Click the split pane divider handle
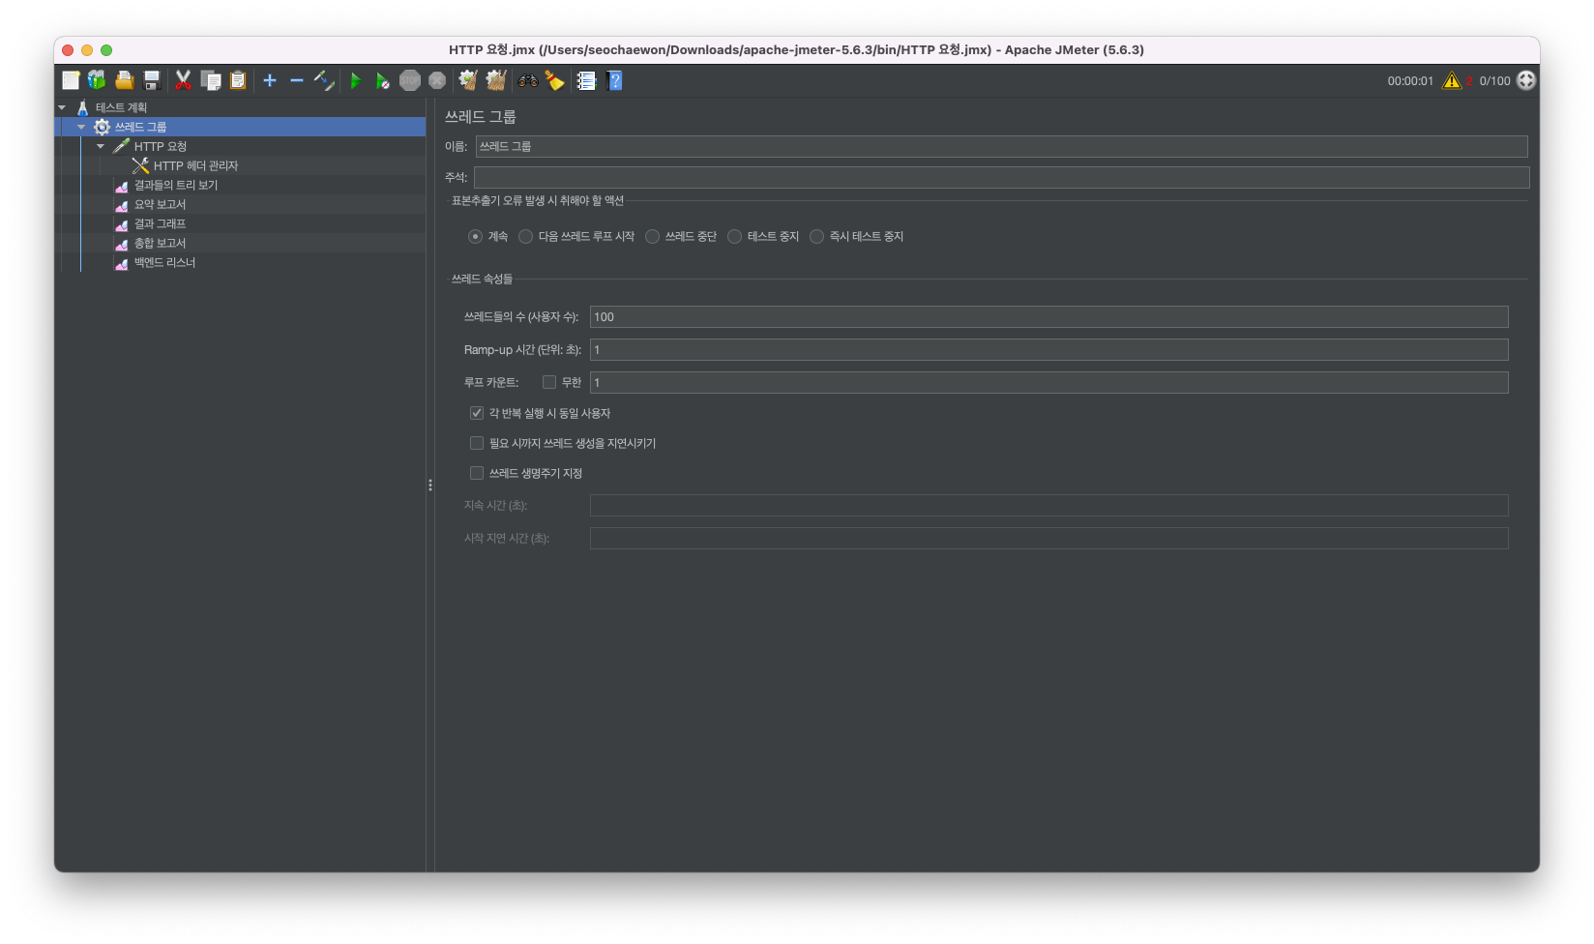This screenshot has height=944, width=1594. 430,485
